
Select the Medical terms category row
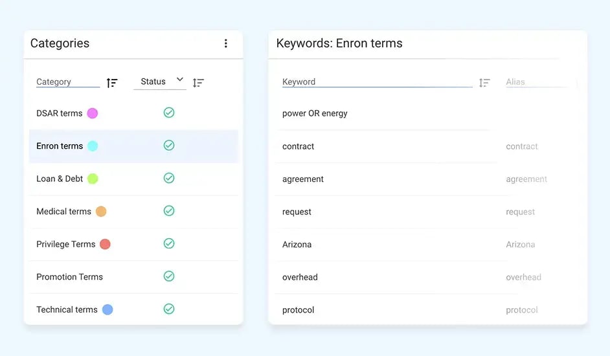click(x=63, y=211)
